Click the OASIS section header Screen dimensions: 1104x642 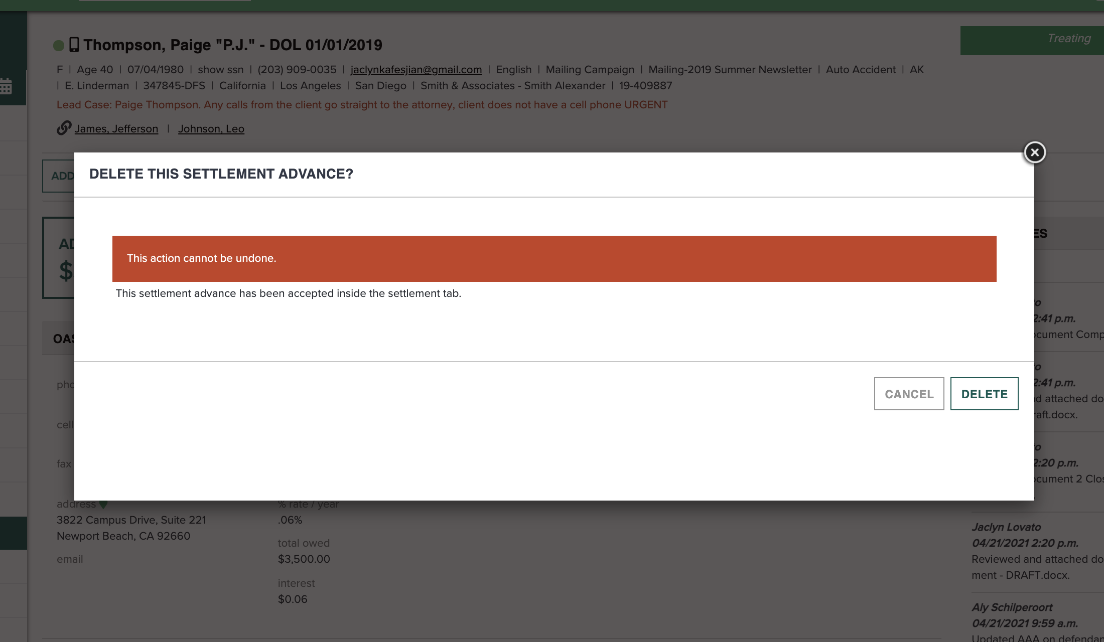[63, 339]
